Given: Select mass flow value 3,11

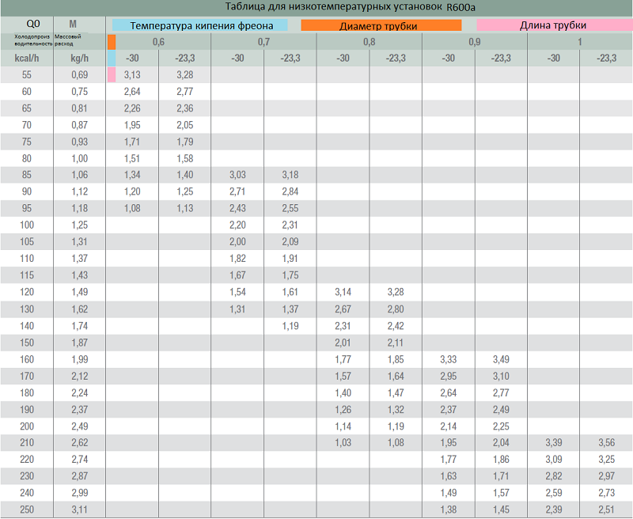Looking at the screenshot, I should 80,510.
